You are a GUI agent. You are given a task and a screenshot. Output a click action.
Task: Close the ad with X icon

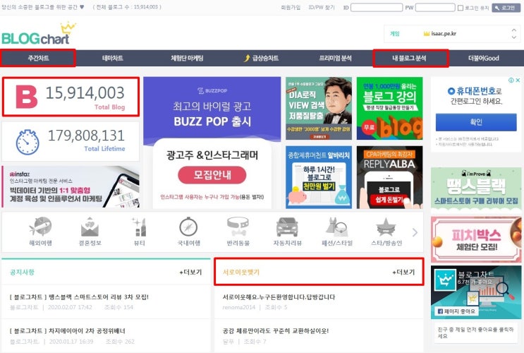[518, 80]
